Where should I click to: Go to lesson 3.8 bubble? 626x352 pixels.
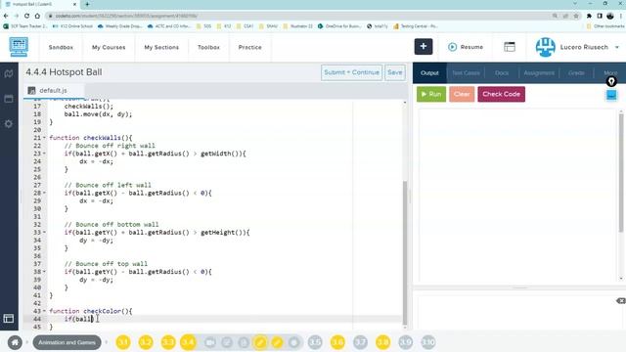pyautogui.click(x=382, y=342)
